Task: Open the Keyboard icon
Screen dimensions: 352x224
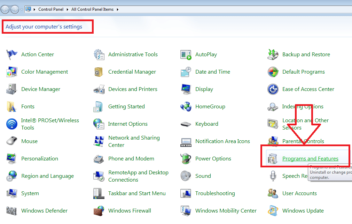Action: pos(186,124)
